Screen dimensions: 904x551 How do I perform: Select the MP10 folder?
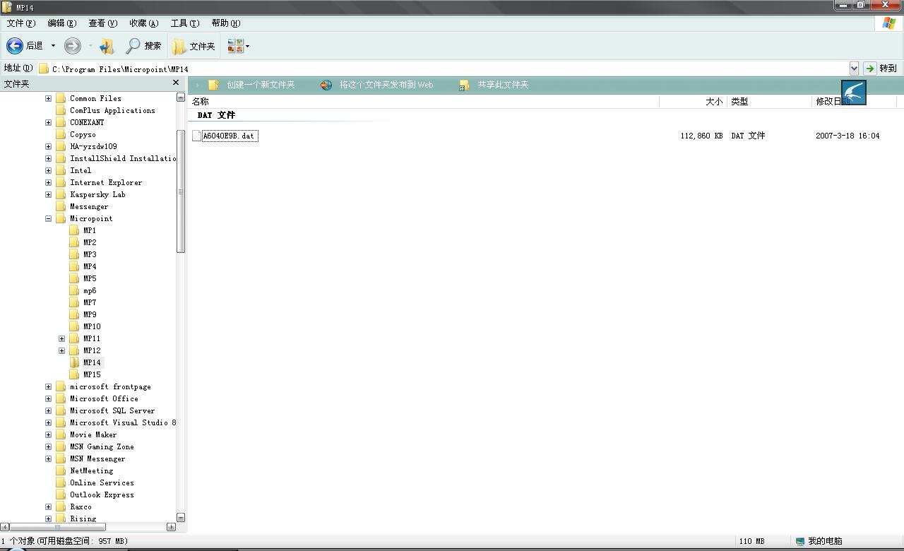[92, 326]
